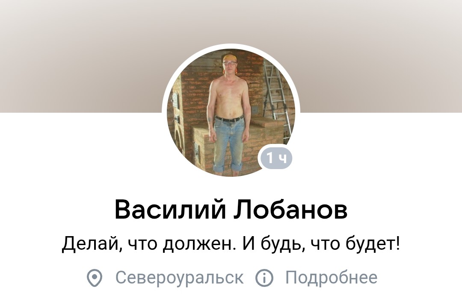Viewport: 462px width, 307px height.
Task: Tap the yellow bandana in avatar photo
Action: (x=230, y=57)
